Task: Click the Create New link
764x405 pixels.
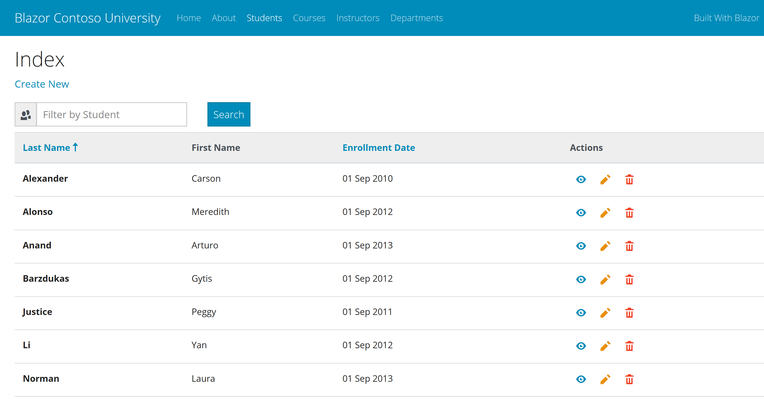Action: pos(42,84)
